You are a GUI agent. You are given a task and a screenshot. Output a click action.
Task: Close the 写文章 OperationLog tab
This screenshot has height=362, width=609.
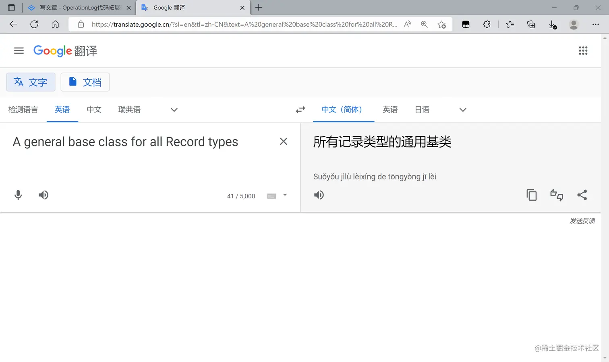tap(128, 8)
